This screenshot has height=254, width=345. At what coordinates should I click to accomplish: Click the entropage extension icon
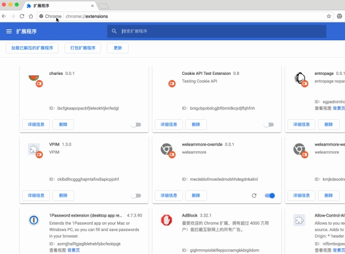click(x=300, y=78)
